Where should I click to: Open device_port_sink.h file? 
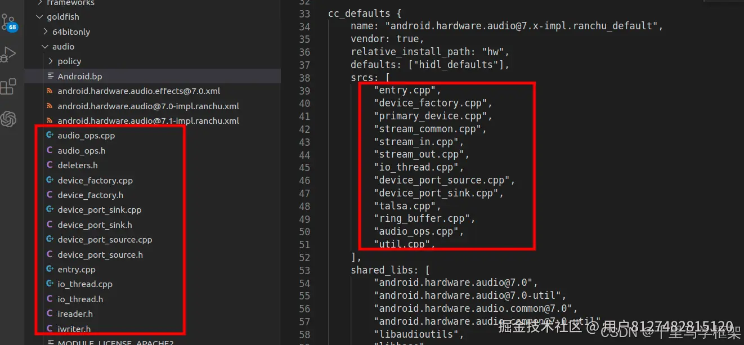pyautogui.click(x=95, y=225)
